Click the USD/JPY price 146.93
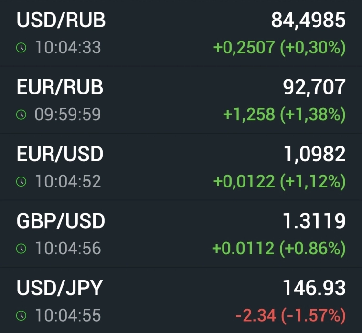Image resolution: width=362 pixels, height=333 pixels. 314,288
